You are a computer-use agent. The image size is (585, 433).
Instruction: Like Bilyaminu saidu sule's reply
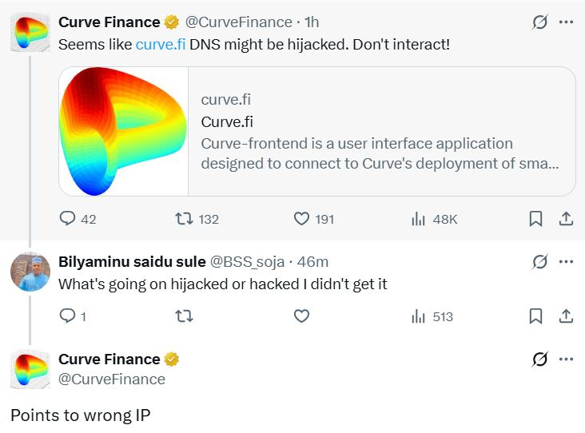[301, 316]
